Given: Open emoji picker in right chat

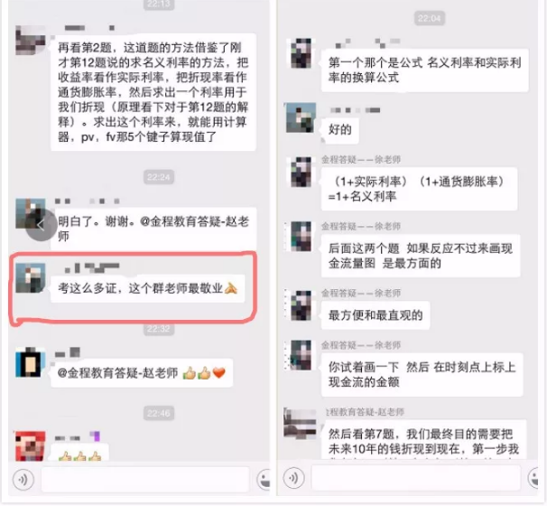Looking at the screenshot, I should pos(533,477).
